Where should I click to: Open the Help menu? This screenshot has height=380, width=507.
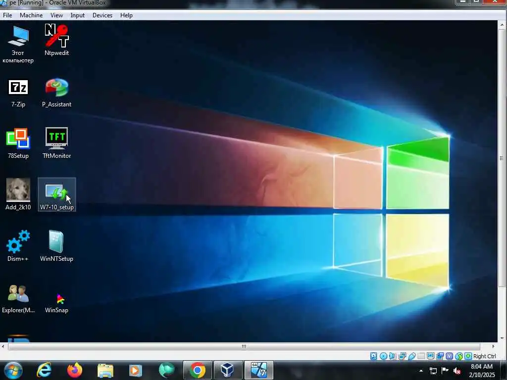point(126,15)
